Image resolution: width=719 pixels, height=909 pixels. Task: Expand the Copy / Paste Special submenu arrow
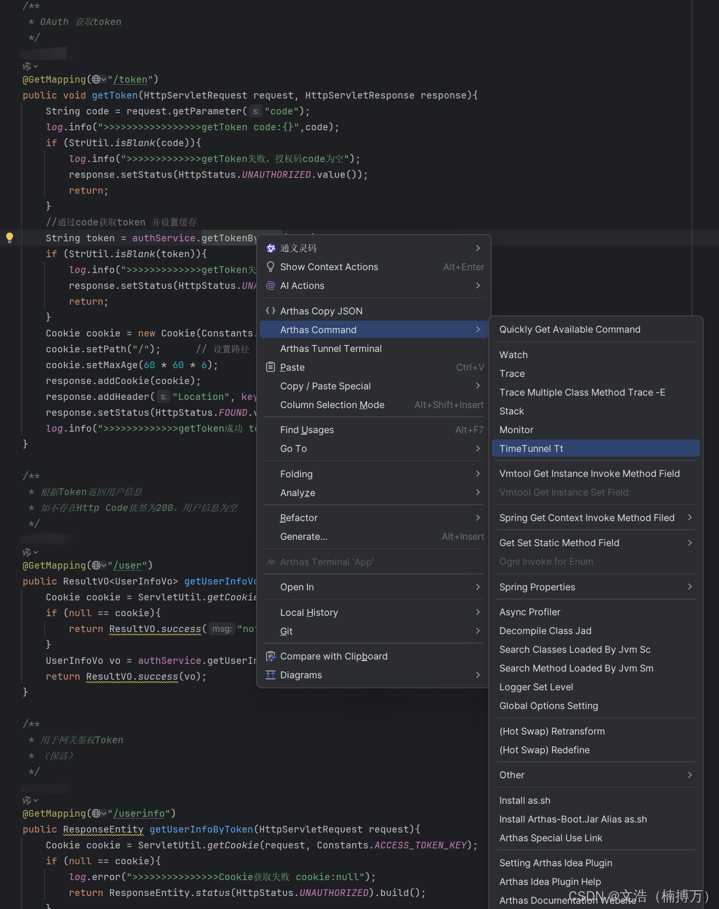click(x=478, y=386)
